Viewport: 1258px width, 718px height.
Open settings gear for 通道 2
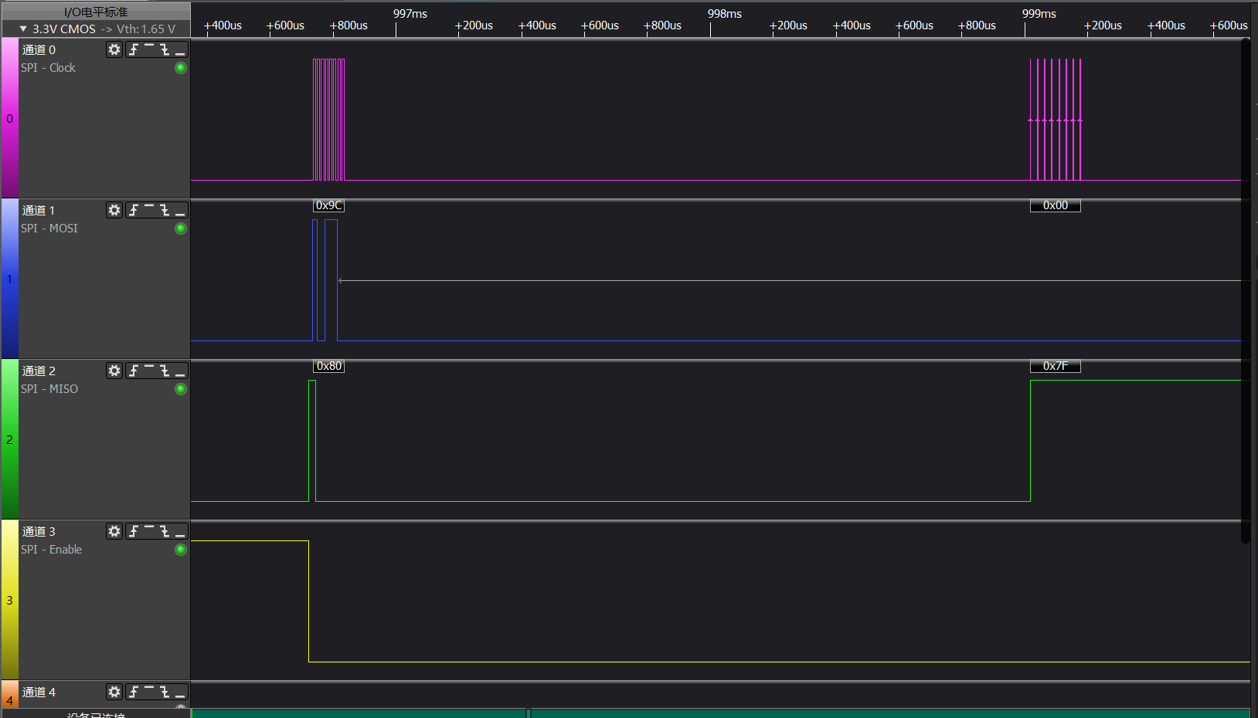(x=114, y=371)
